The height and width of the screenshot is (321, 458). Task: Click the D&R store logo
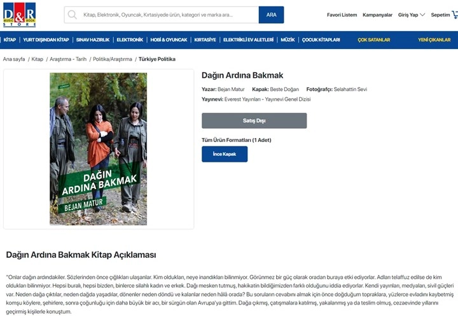[x=19, y=15]
